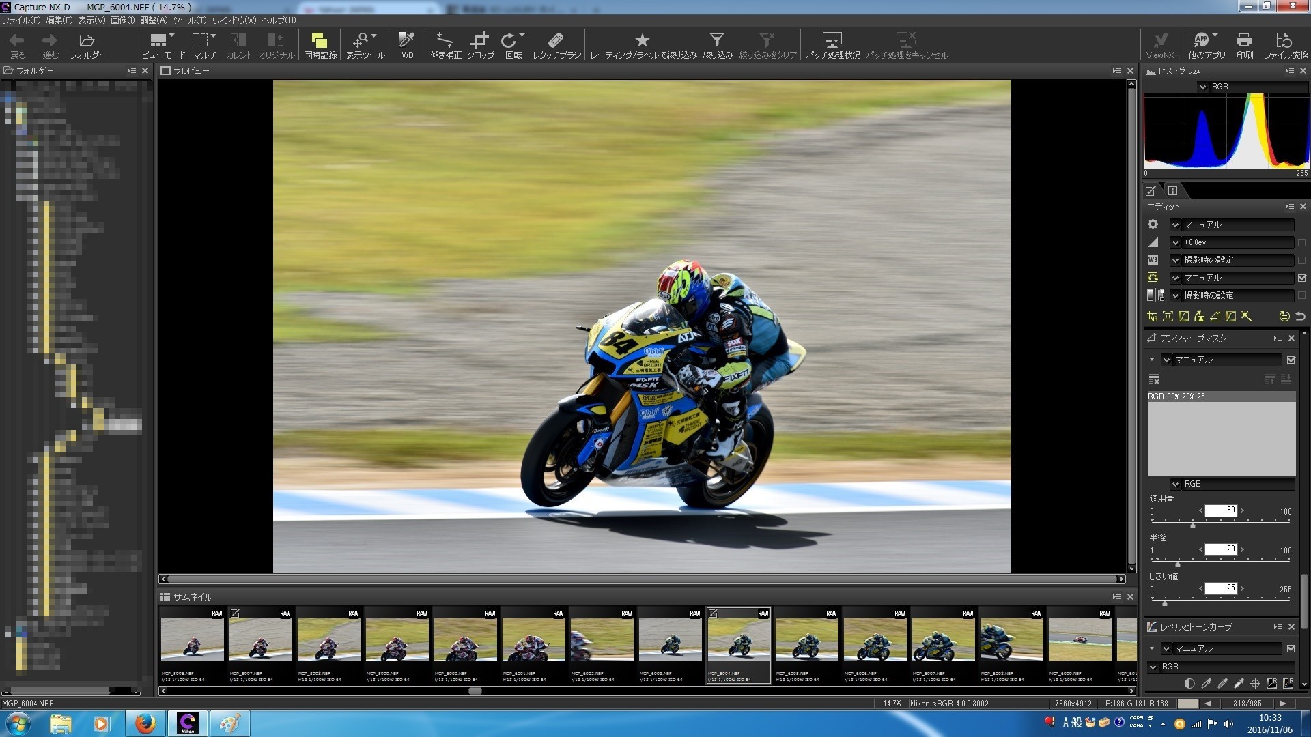Click the RGB 30% 20% 25 list entry
Image resolution: width=1311 pixels, height=737 pixels.
(1222, 396)
